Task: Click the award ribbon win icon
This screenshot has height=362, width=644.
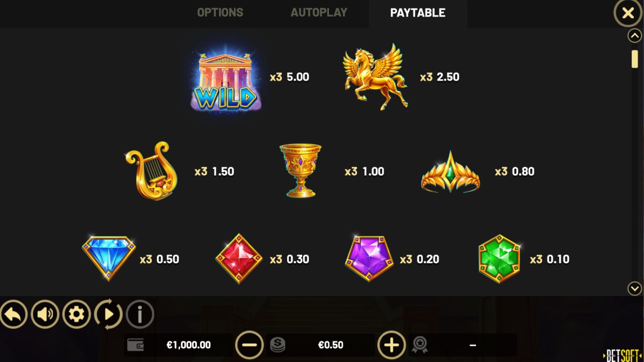Action: 419,345
